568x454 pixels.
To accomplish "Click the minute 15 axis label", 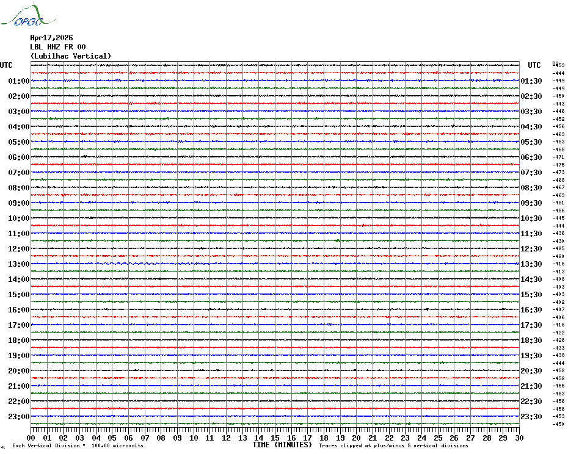I will tap(275, 438).
